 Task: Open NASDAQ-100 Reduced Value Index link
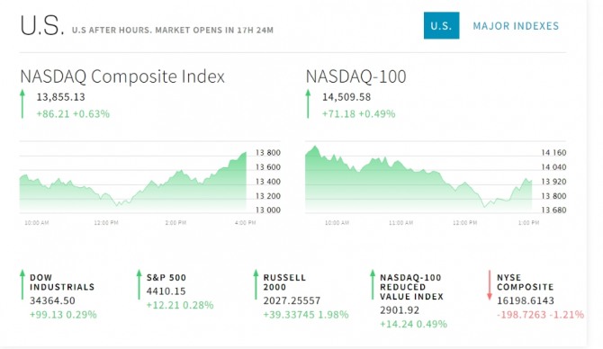point(411,287)
